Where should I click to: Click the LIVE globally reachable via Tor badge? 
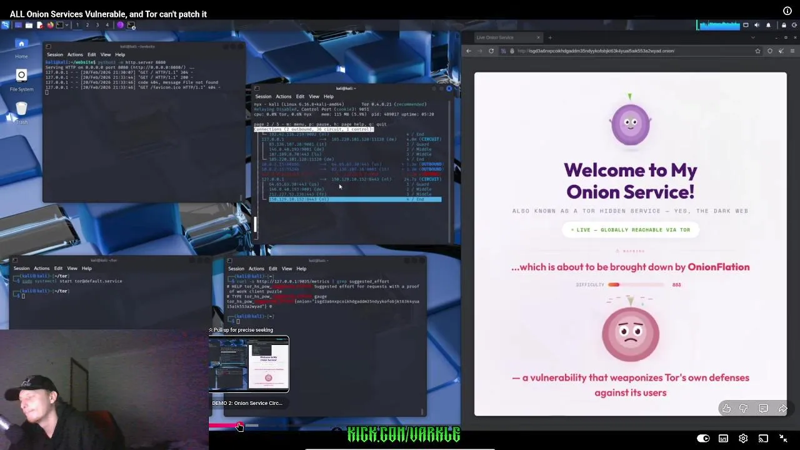click(x=630, y=229)
